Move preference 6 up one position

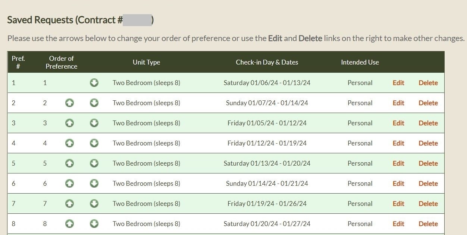click(69, 184)
